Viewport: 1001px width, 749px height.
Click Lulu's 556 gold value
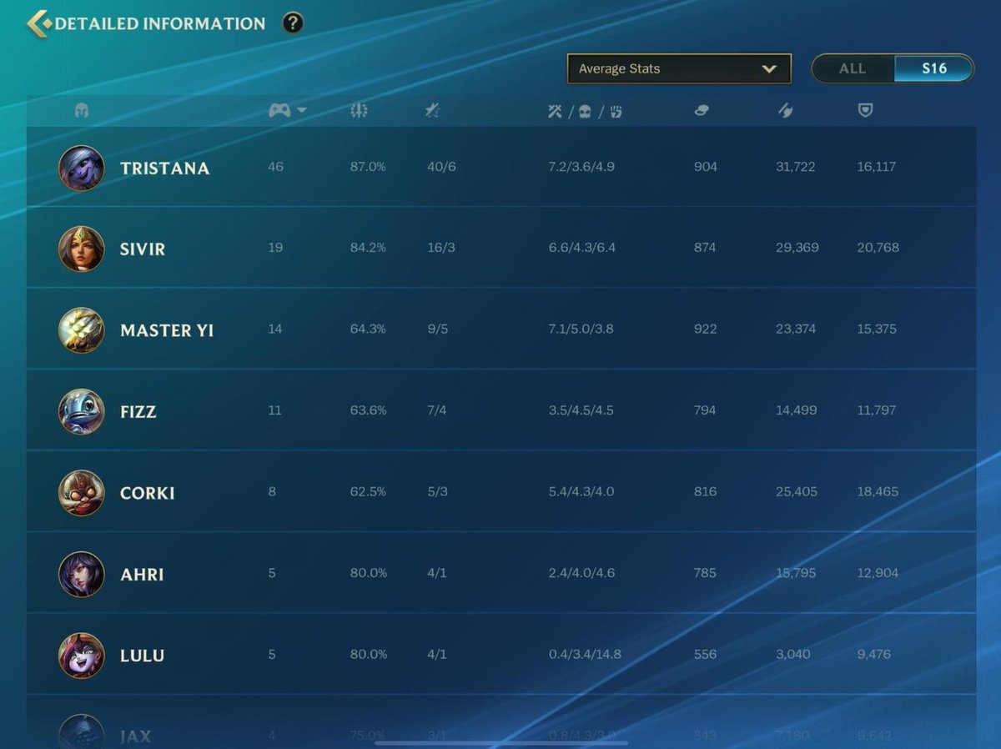click(x=705, y=655)
